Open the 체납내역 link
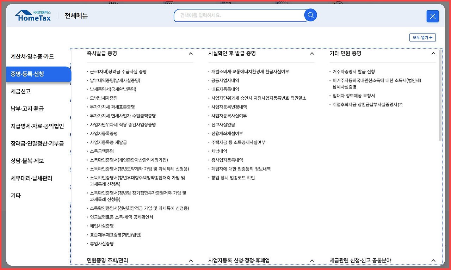Image resolution: width=451 pixels, height=270 pixels. 220,151
